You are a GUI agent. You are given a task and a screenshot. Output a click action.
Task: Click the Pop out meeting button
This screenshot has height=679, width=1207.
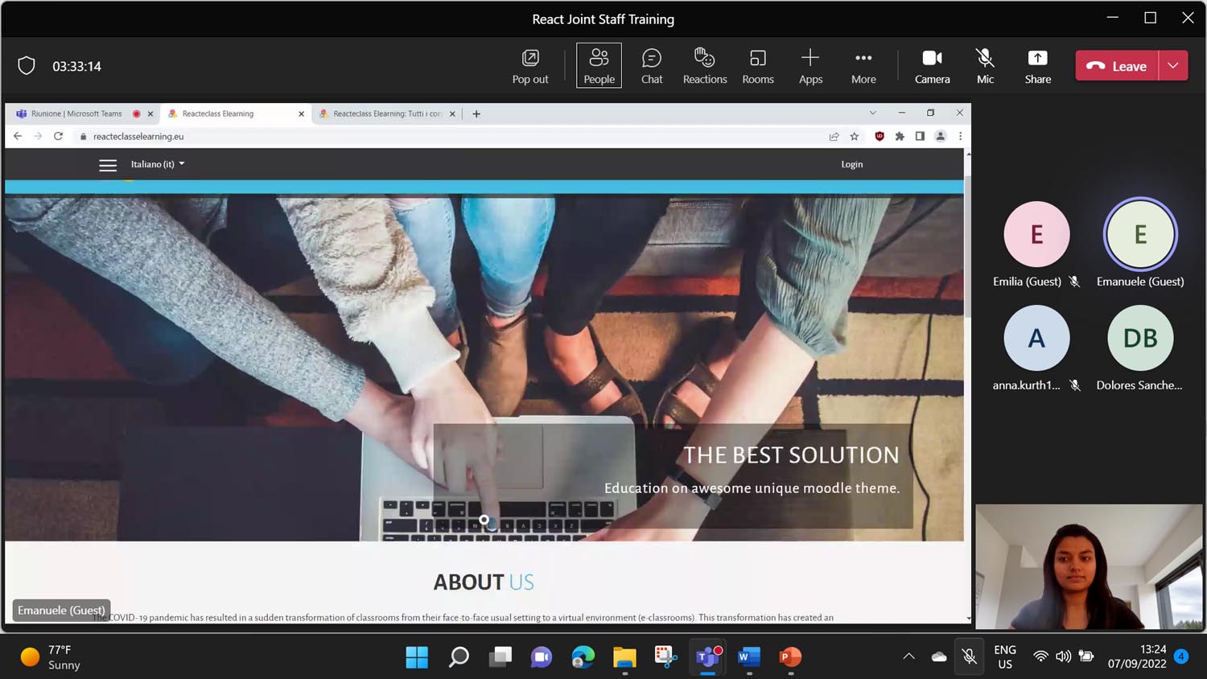pyautogui.click(x=530, y=66)
